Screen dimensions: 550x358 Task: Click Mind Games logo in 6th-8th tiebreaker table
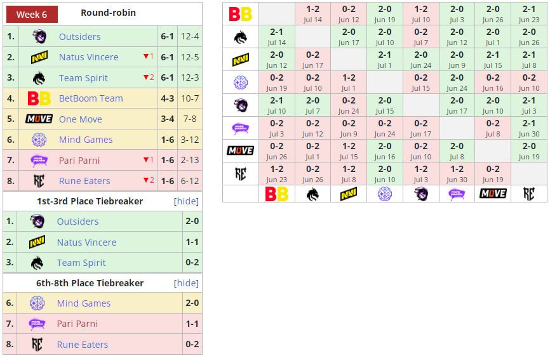(x=37, y=303)
